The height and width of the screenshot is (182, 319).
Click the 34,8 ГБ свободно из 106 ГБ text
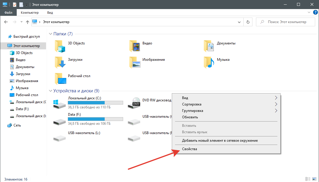point(89,124)
